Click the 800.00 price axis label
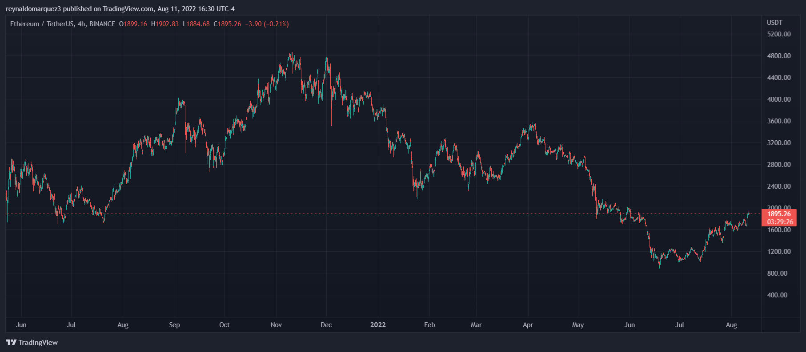Image resolution: width=806 pixels, height=352 pixels. pyautogui.click(x=777, y=273)
